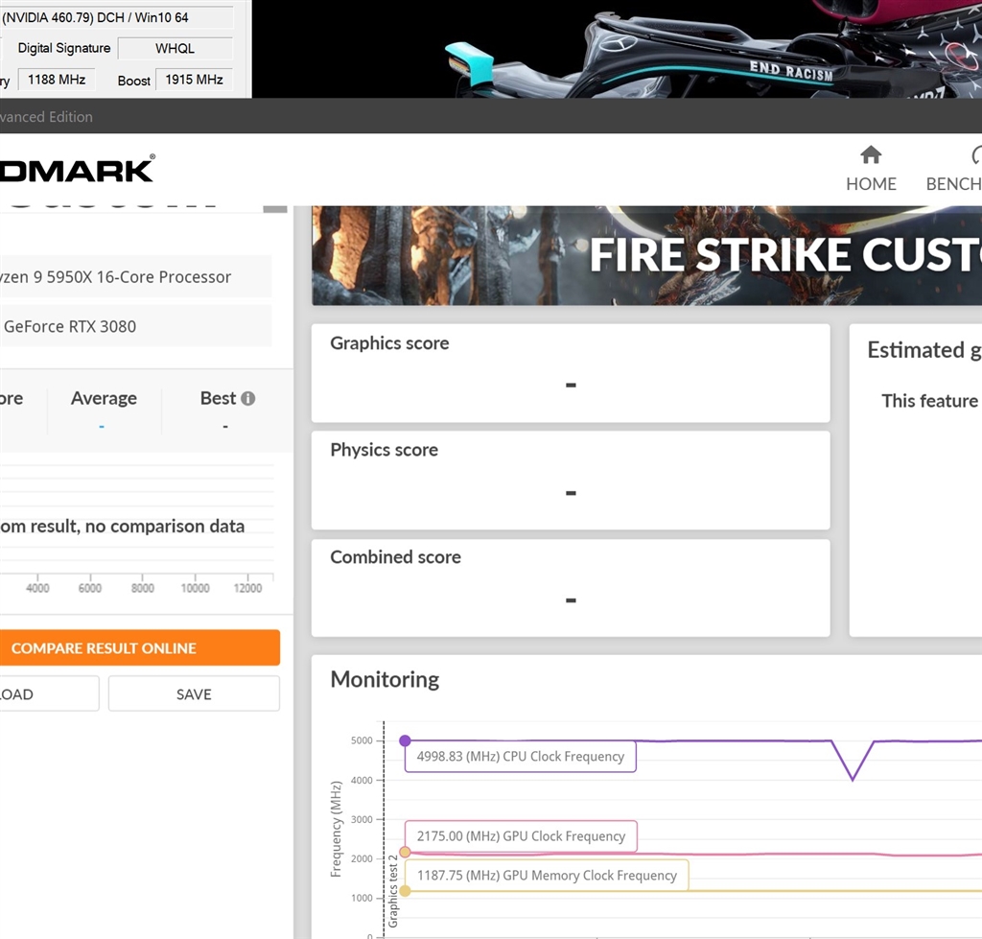
Task: Click the purple CPU Clock Frequency marker
Action: point(406,740)
